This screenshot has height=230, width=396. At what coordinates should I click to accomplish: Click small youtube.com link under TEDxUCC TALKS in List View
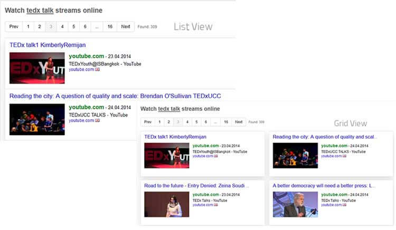click(81, 121)
